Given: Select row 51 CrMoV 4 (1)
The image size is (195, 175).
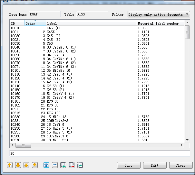Looking at the screenshot, I should (x=97, y=94).
